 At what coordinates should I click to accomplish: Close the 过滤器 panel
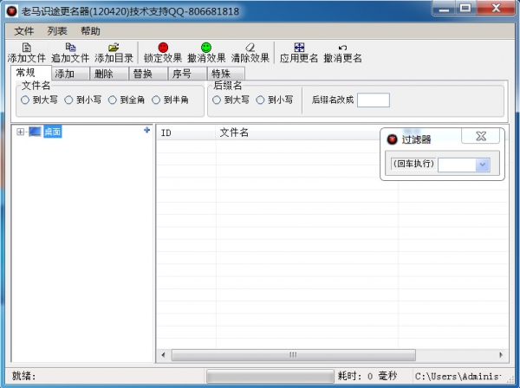480,136
